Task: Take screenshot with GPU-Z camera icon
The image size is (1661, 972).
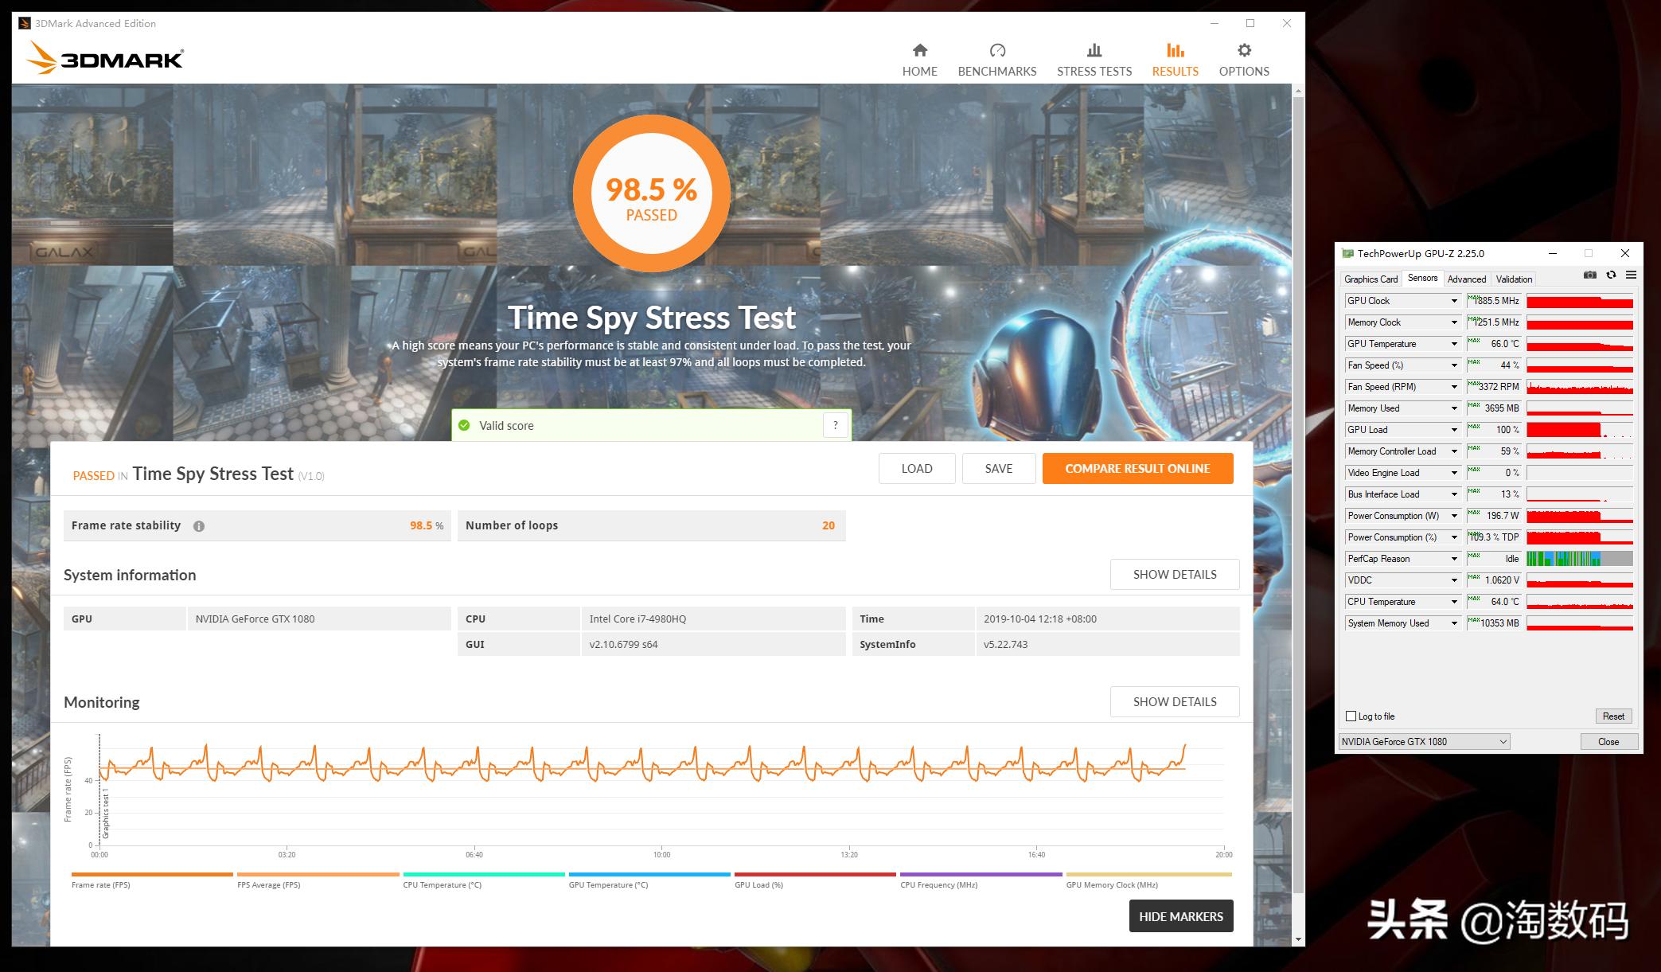Action: tap(1589, 275)
